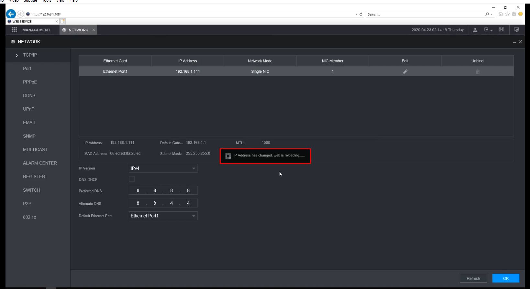The height and width of the screenshot is (289, 530).
Task: Click the NIC Member column header
Action: coord(333,61)
